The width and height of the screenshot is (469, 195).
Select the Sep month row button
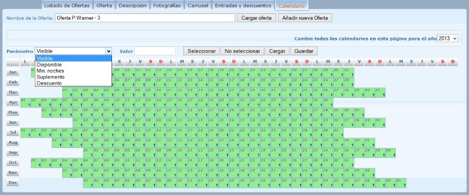point(13,153)
